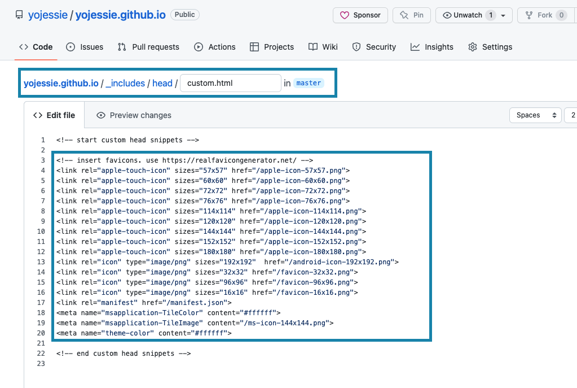Open the Pull requests tab

pyautogui.click(x=148, y=47)
